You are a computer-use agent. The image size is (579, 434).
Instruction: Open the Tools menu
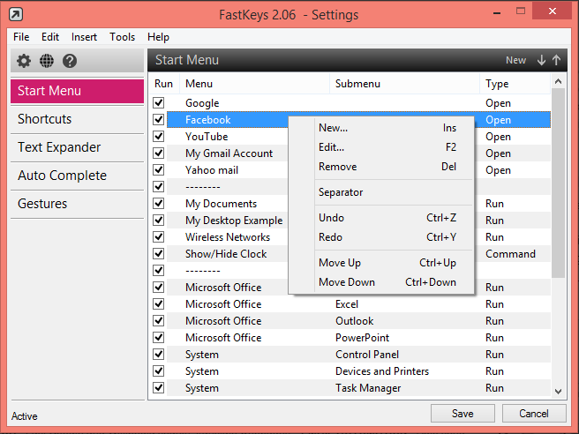(123, 37)
